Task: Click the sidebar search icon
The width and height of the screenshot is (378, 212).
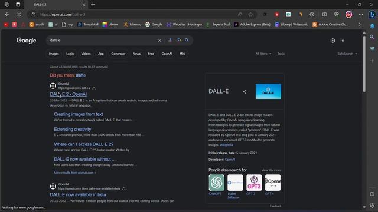Action: (x=372, y=37)
